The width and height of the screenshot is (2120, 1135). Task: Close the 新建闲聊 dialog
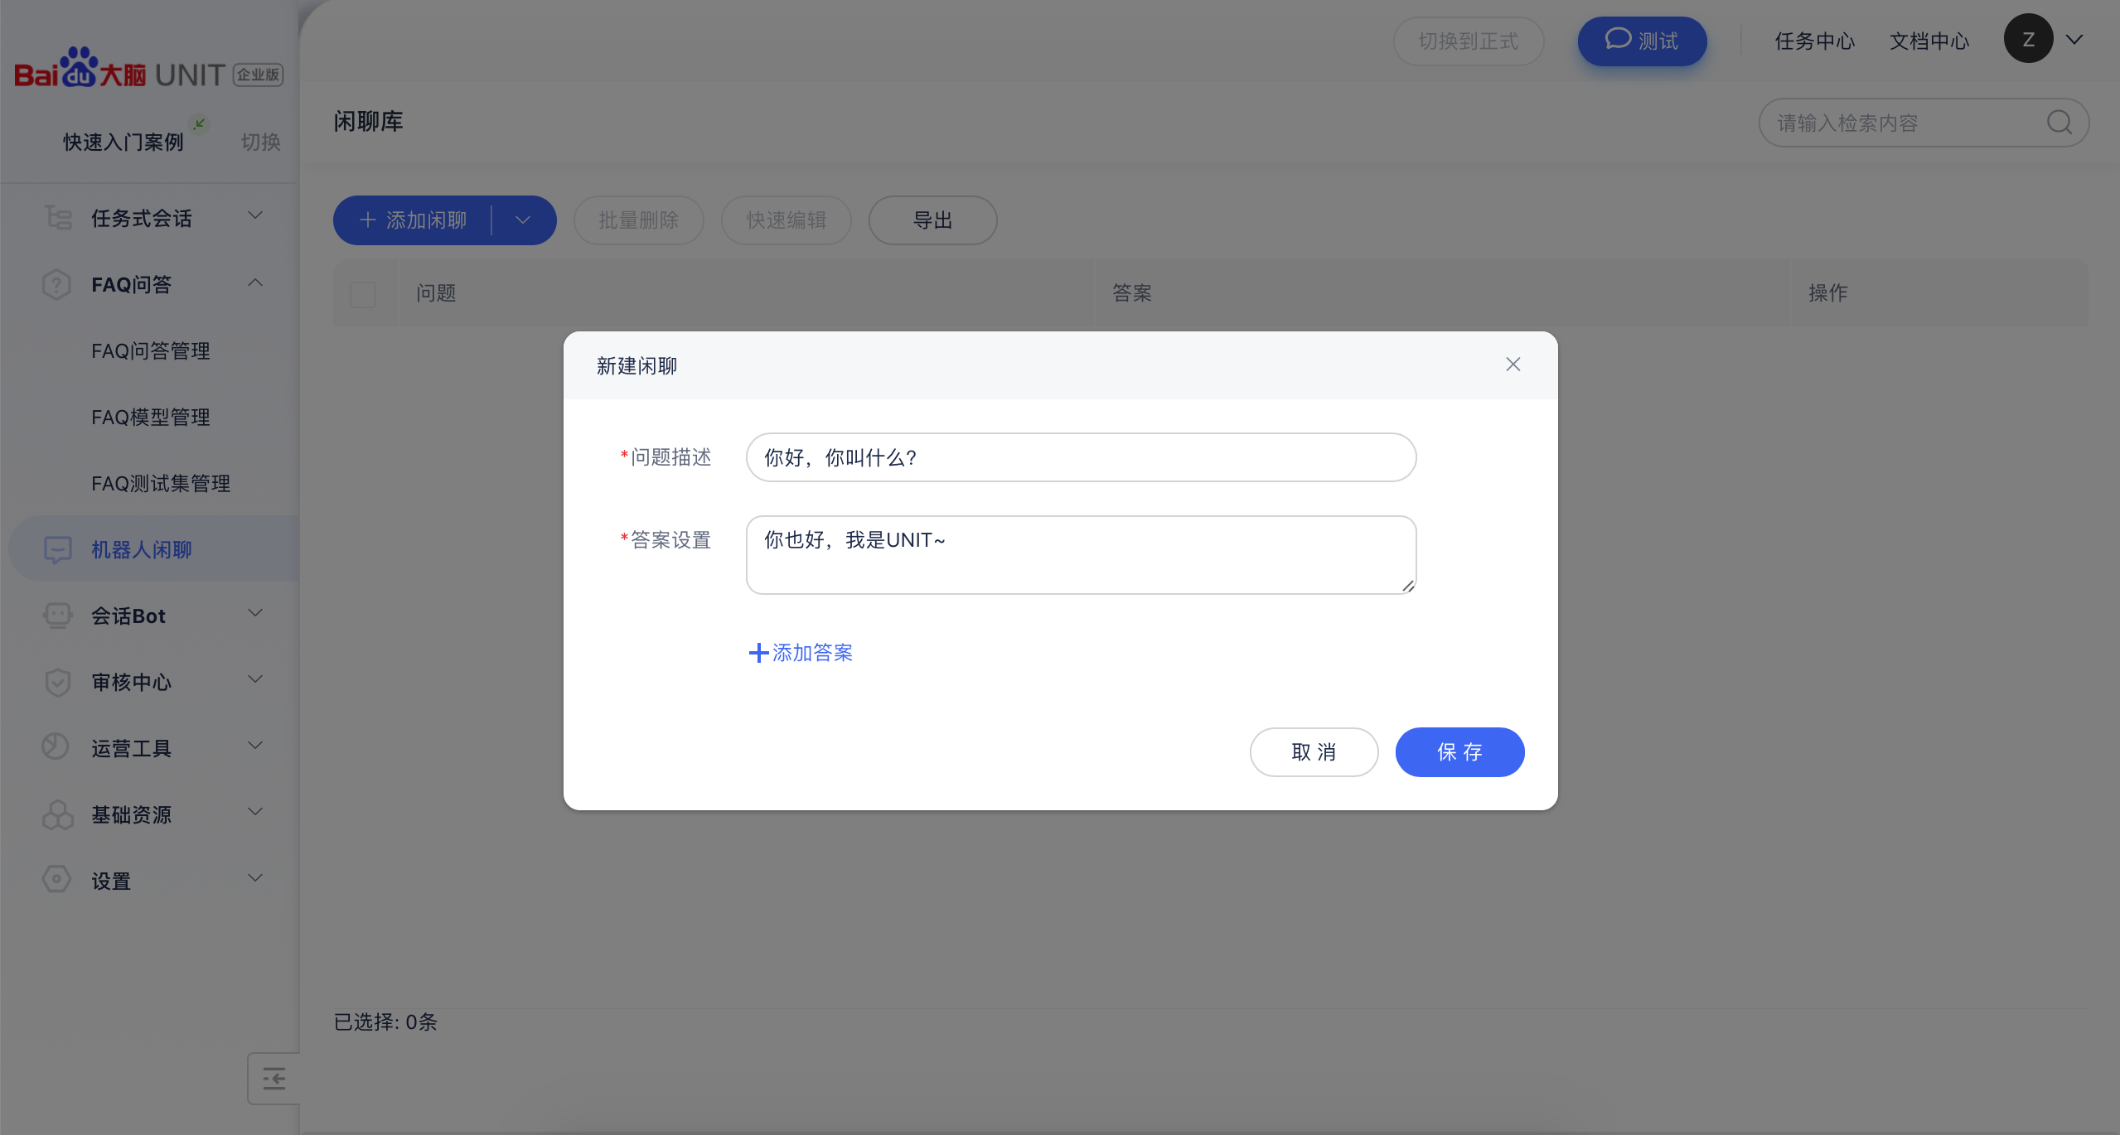pyautogui.click(x=1513, y=365)
